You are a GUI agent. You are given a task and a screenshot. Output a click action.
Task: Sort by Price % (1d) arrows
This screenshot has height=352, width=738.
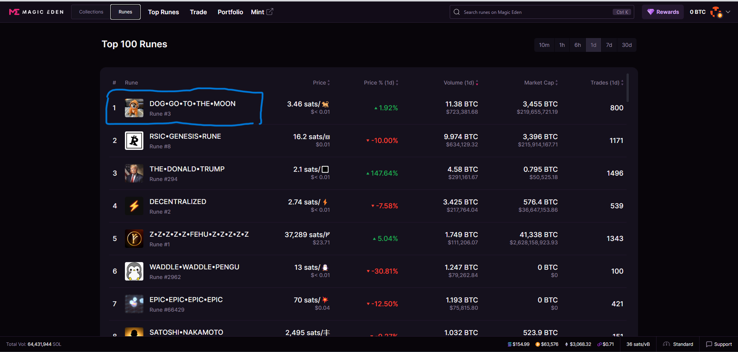pyautogui.click(x=397, y=83)
